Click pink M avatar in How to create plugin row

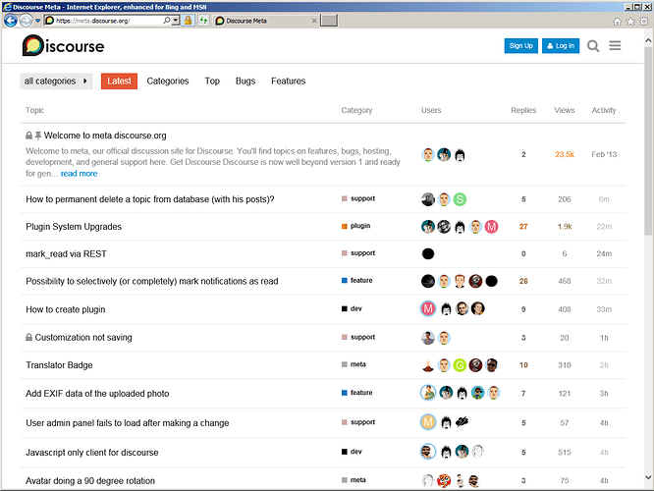pyautogui.click(x=428, y=308)
